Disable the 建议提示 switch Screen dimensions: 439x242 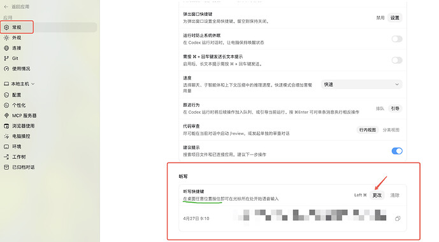[397, 151]
